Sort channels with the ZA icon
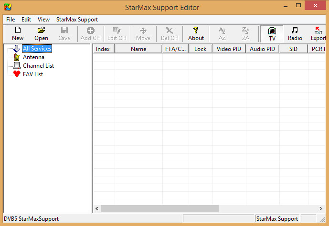 pyautogui.click(x=245, y=31)
